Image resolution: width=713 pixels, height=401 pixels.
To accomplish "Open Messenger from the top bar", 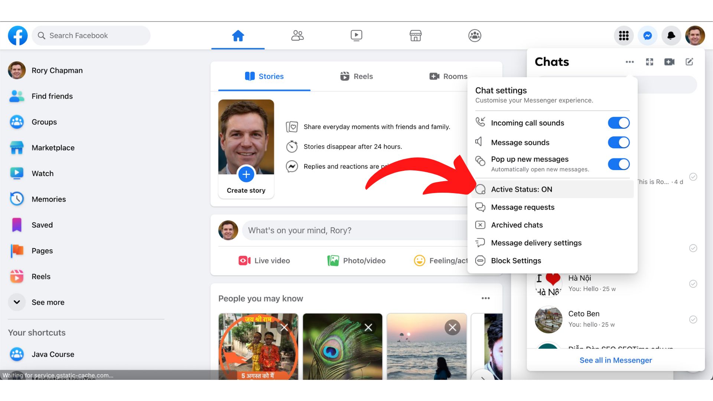I will click(647, 35).
